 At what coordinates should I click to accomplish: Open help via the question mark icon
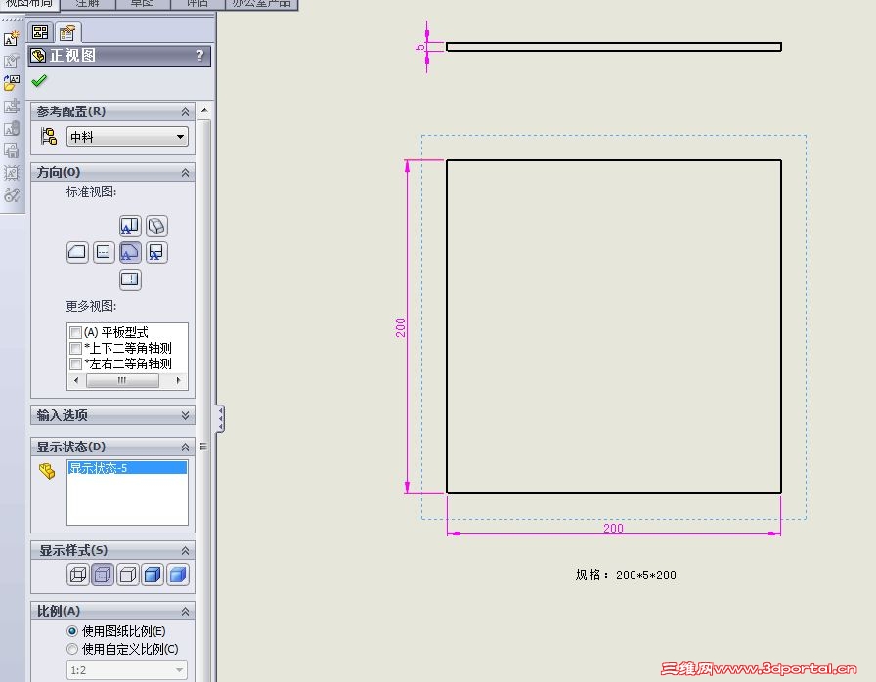pos(200,56)
